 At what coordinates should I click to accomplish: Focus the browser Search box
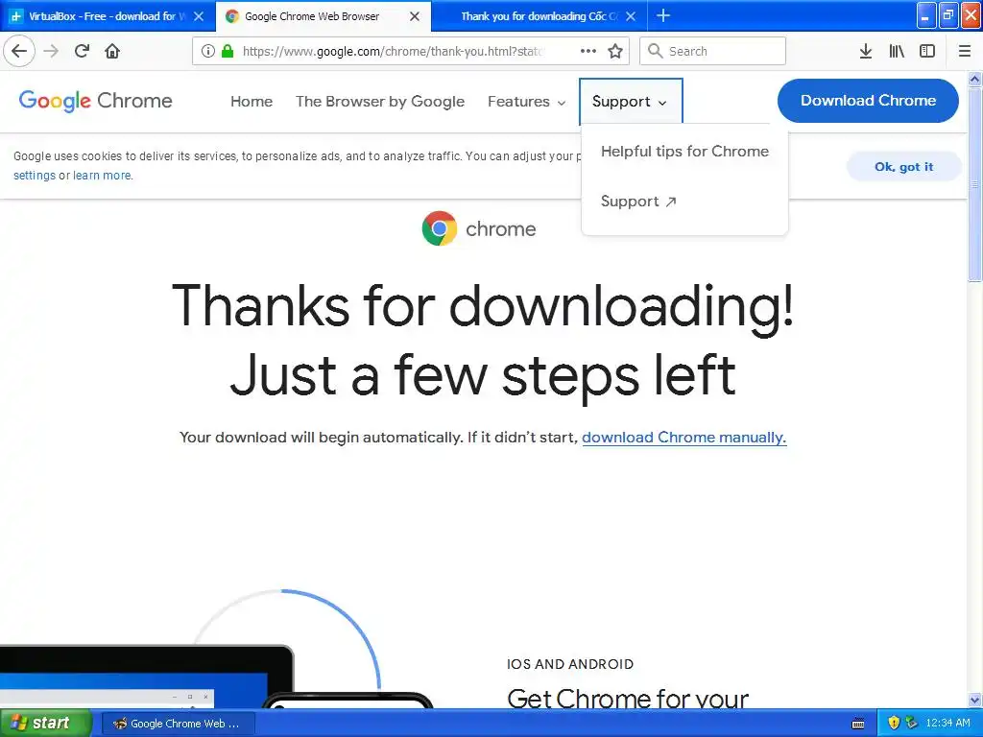[712, 51]
